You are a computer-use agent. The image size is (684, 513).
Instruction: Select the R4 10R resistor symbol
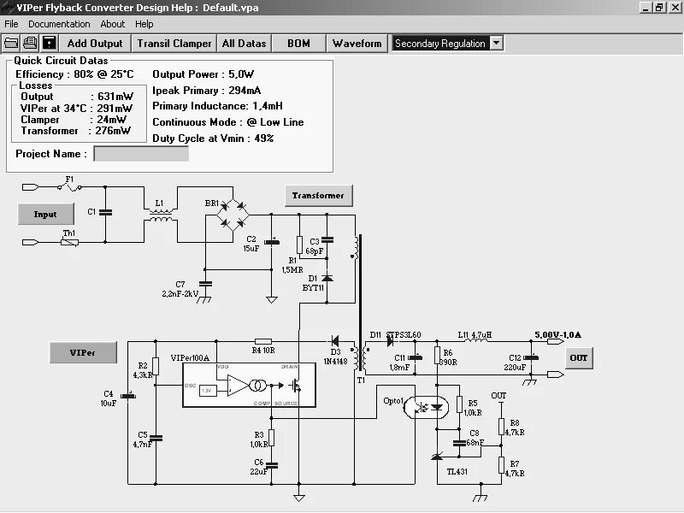point(263,341)
